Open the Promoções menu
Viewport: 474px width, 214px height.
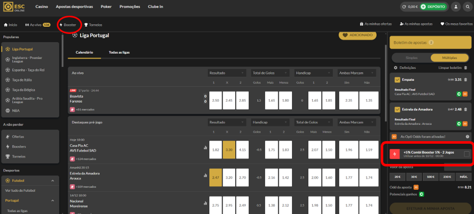click(x=130, y=7)
